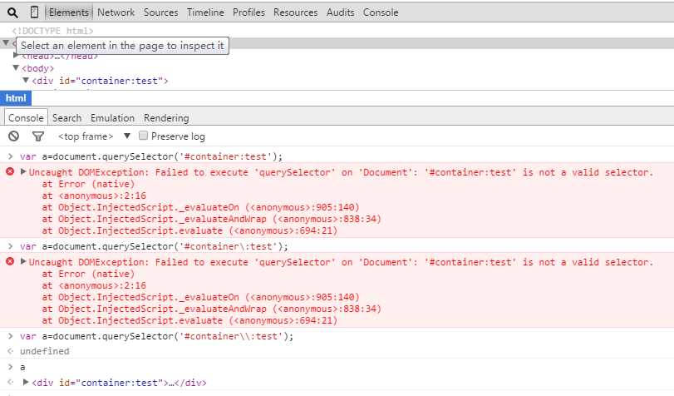This screenshot has width=674, height=396.
Task: Open the top frame dropdown
Action: 94,136
